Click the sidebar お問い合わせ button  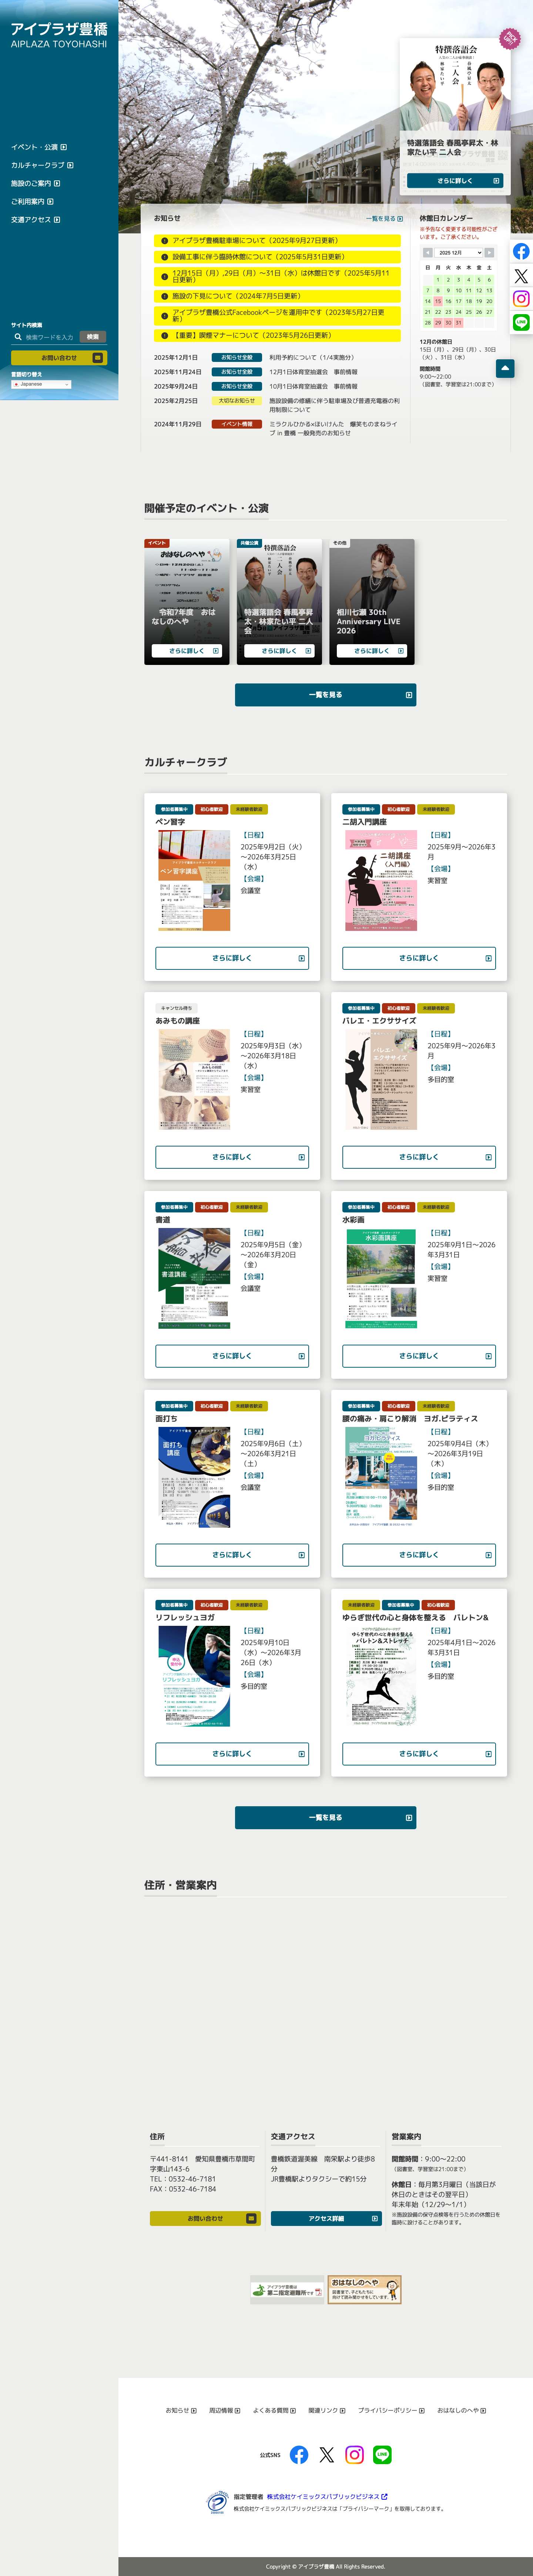[x=59, y=357]
